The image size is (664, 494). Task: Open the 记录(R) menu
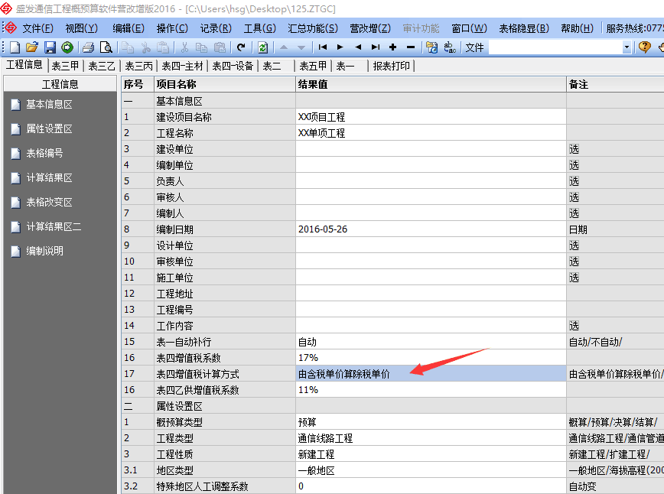pos(216,28)
